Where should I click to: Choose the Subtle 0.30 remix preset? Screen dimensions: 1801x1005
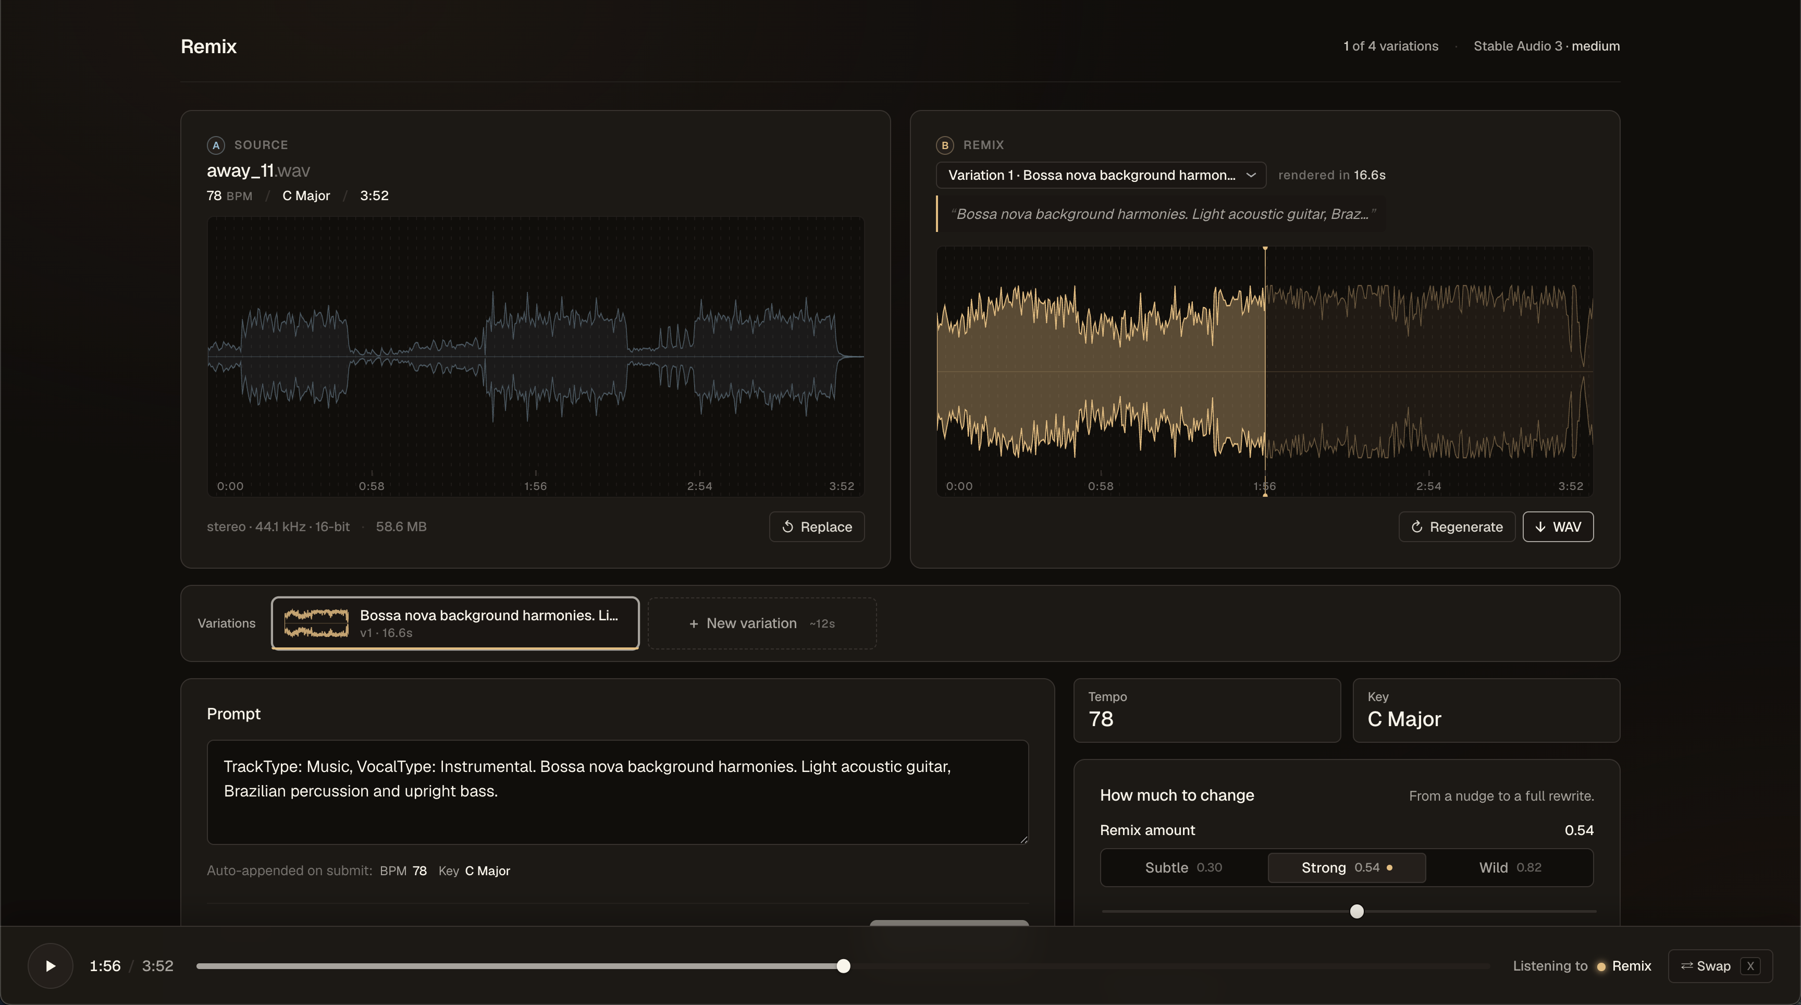click(1183, 867)
